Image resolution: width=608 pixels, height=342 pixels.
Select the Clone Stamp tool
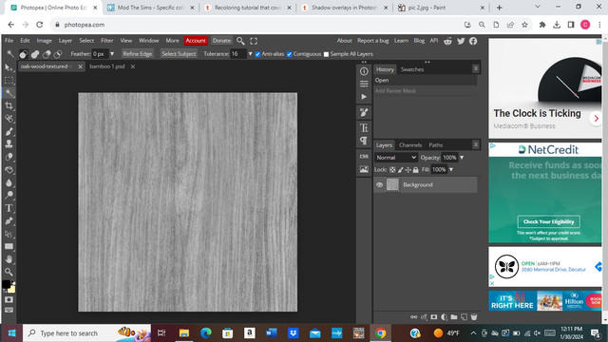pos(9,143)
